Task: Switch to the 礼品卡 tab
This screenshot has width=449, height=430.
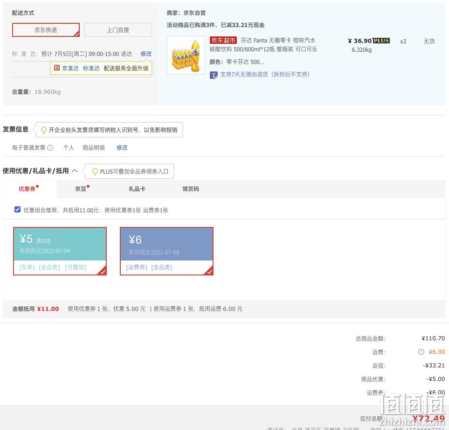Action: coord(137,189)
